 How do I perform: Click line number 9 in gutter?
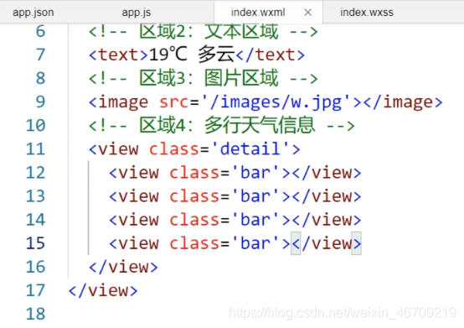(x=40, y=102)
